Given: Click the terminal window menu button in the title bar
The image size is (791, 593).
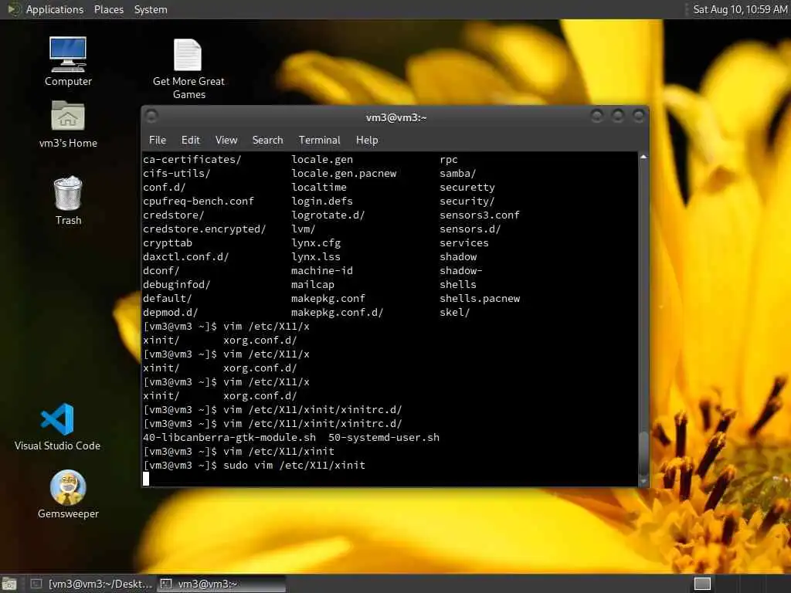Looking at the screenshot, I should tap(151, 117).
